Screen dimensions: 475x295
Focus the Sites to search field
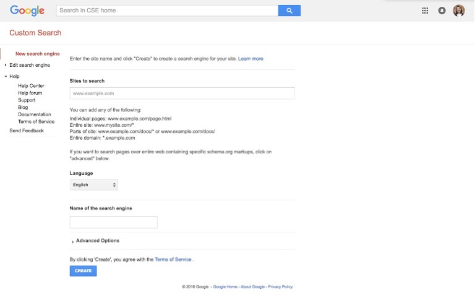click(182, 93)
